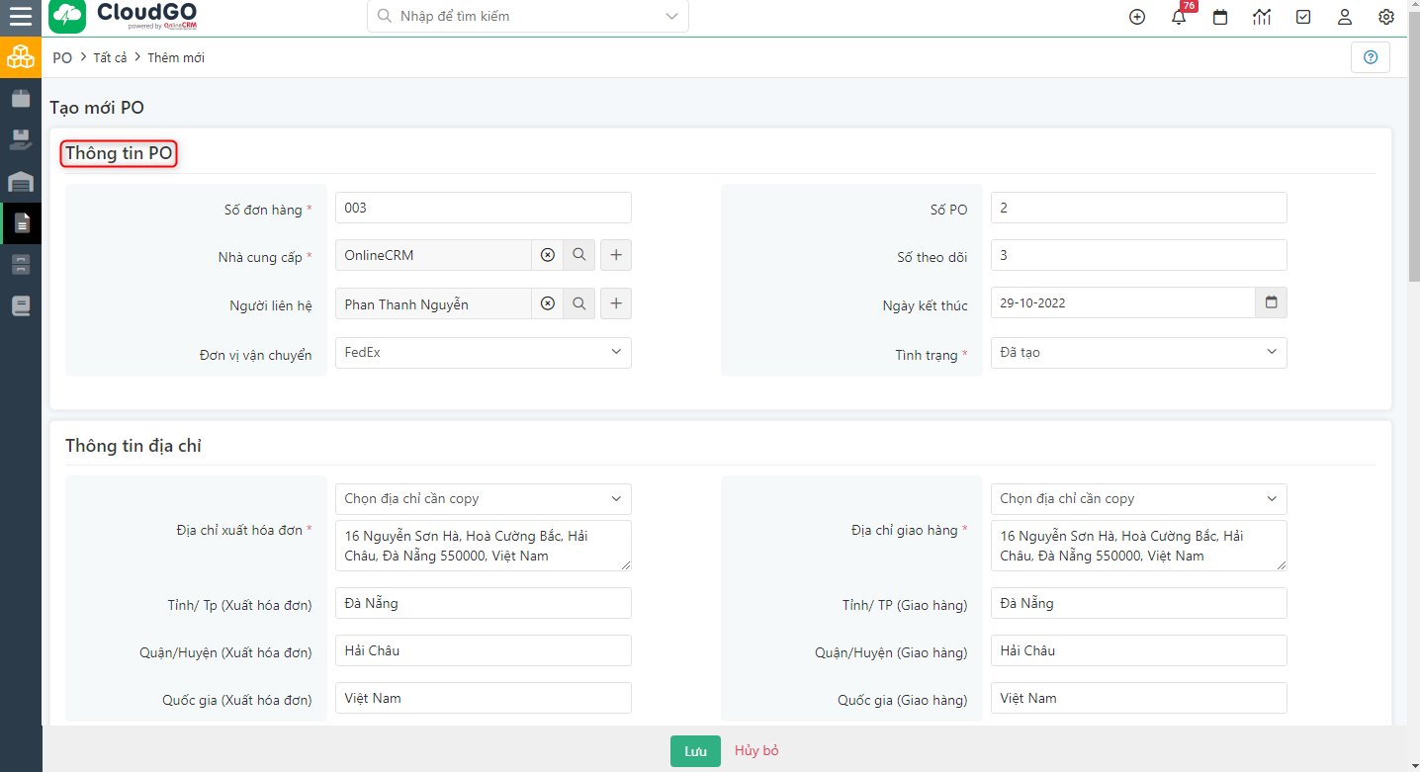Open the tasks checklist icon in top bar

pos(1302,17)
